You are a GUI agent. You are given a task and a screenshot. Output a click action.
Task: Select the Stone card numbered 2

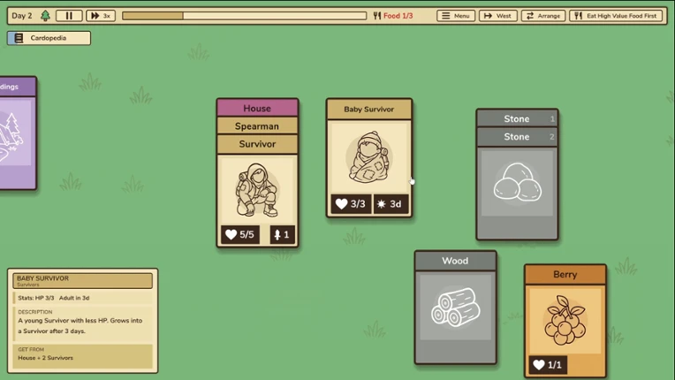pyautogui.click(x=517, y=137)
